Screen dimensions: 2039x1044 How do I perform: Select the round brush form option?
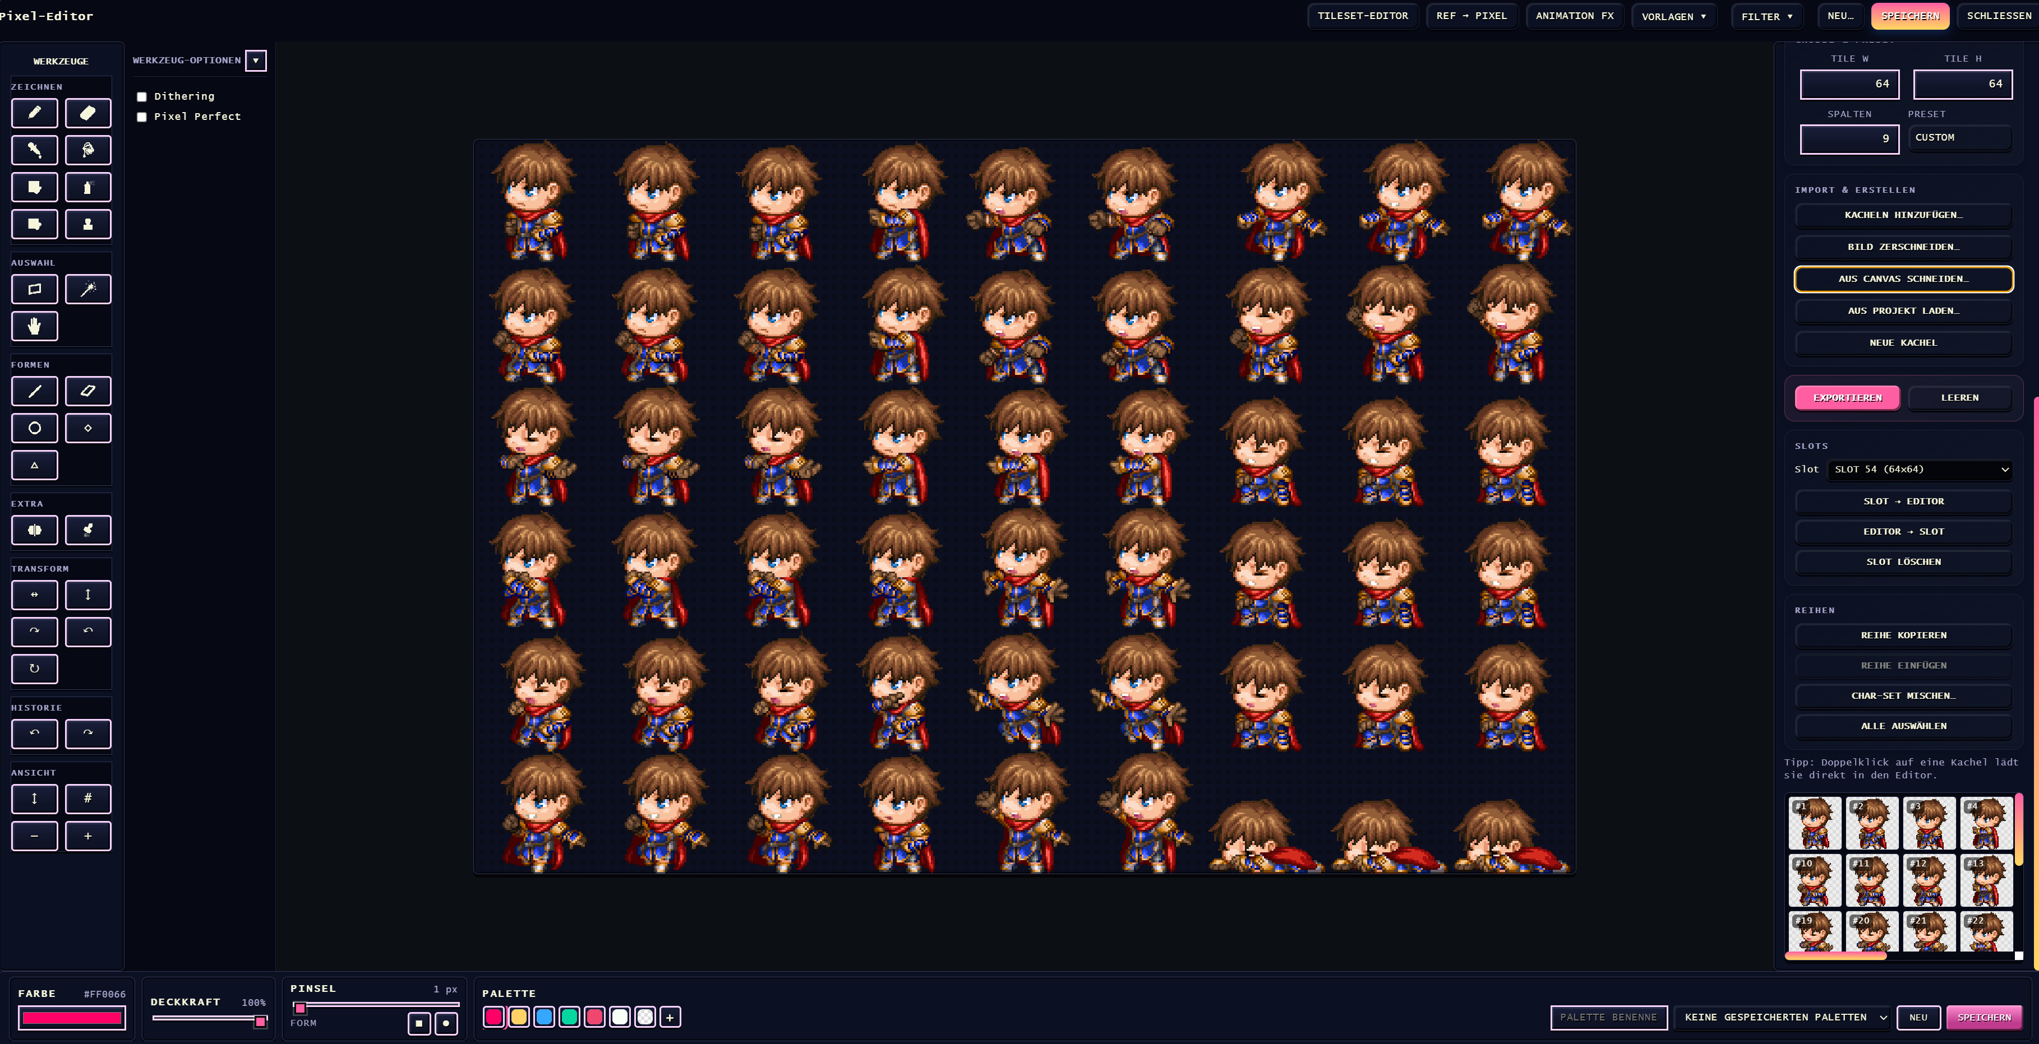446,1023
